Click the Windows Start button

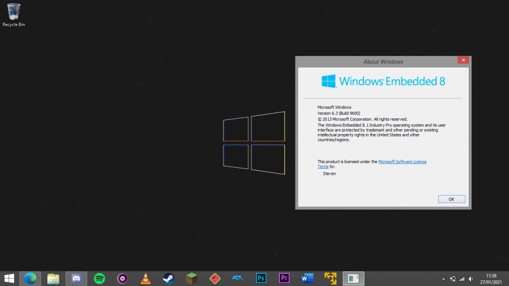pos(9,278)
